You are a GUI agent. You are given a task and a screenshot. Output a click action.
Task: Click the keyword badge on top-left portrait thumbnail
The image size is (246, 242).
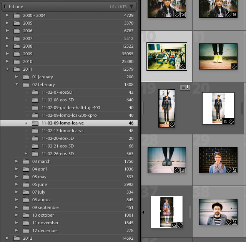tap(177, 15)
